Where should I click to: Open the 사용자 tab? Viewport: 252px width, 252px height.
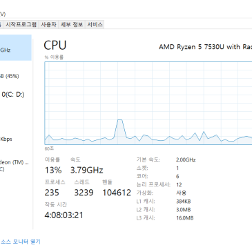(x=48, y=24)
